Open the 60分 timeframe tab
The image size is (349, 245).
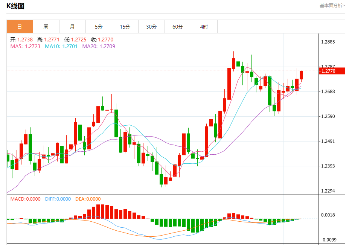(x=178, y=27)
